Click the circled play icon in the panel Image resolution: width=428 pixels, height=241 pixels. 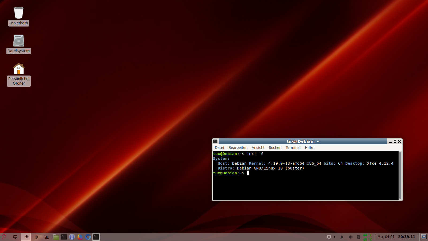[36, 237]
